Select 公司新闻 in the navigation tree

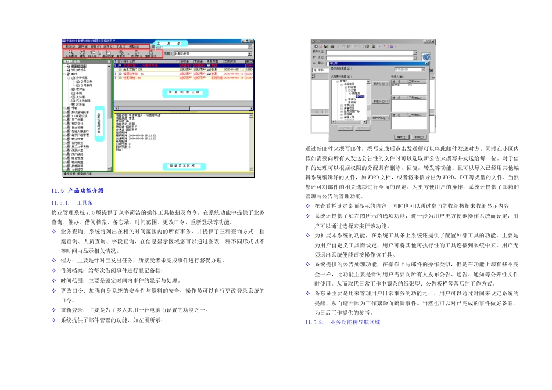click(x=86, y=85)
